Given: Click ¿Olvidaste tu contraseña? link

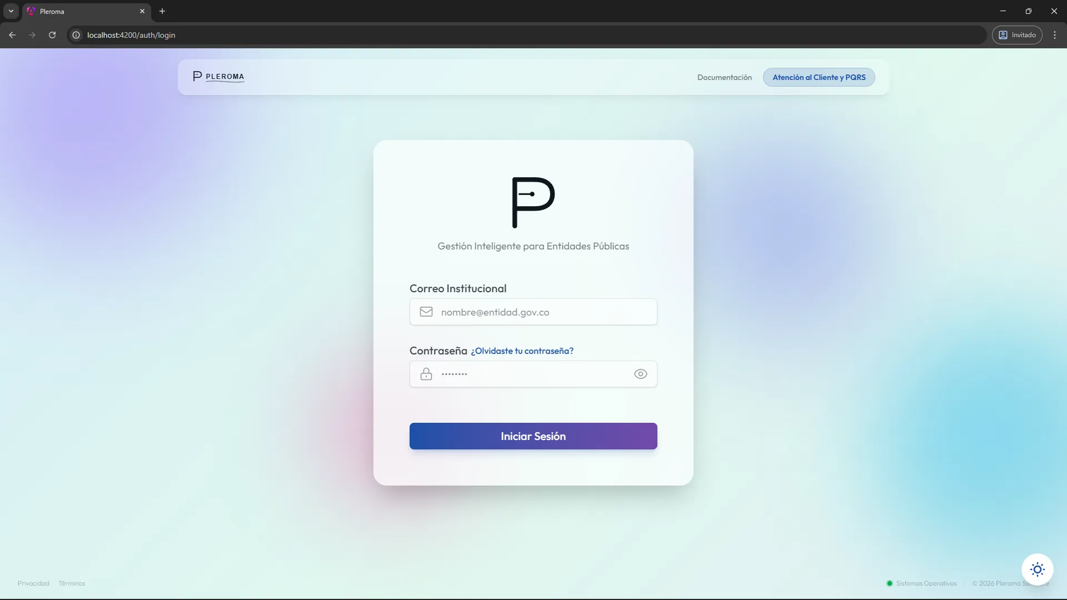Looking at the screenshot, I should 522,351.
